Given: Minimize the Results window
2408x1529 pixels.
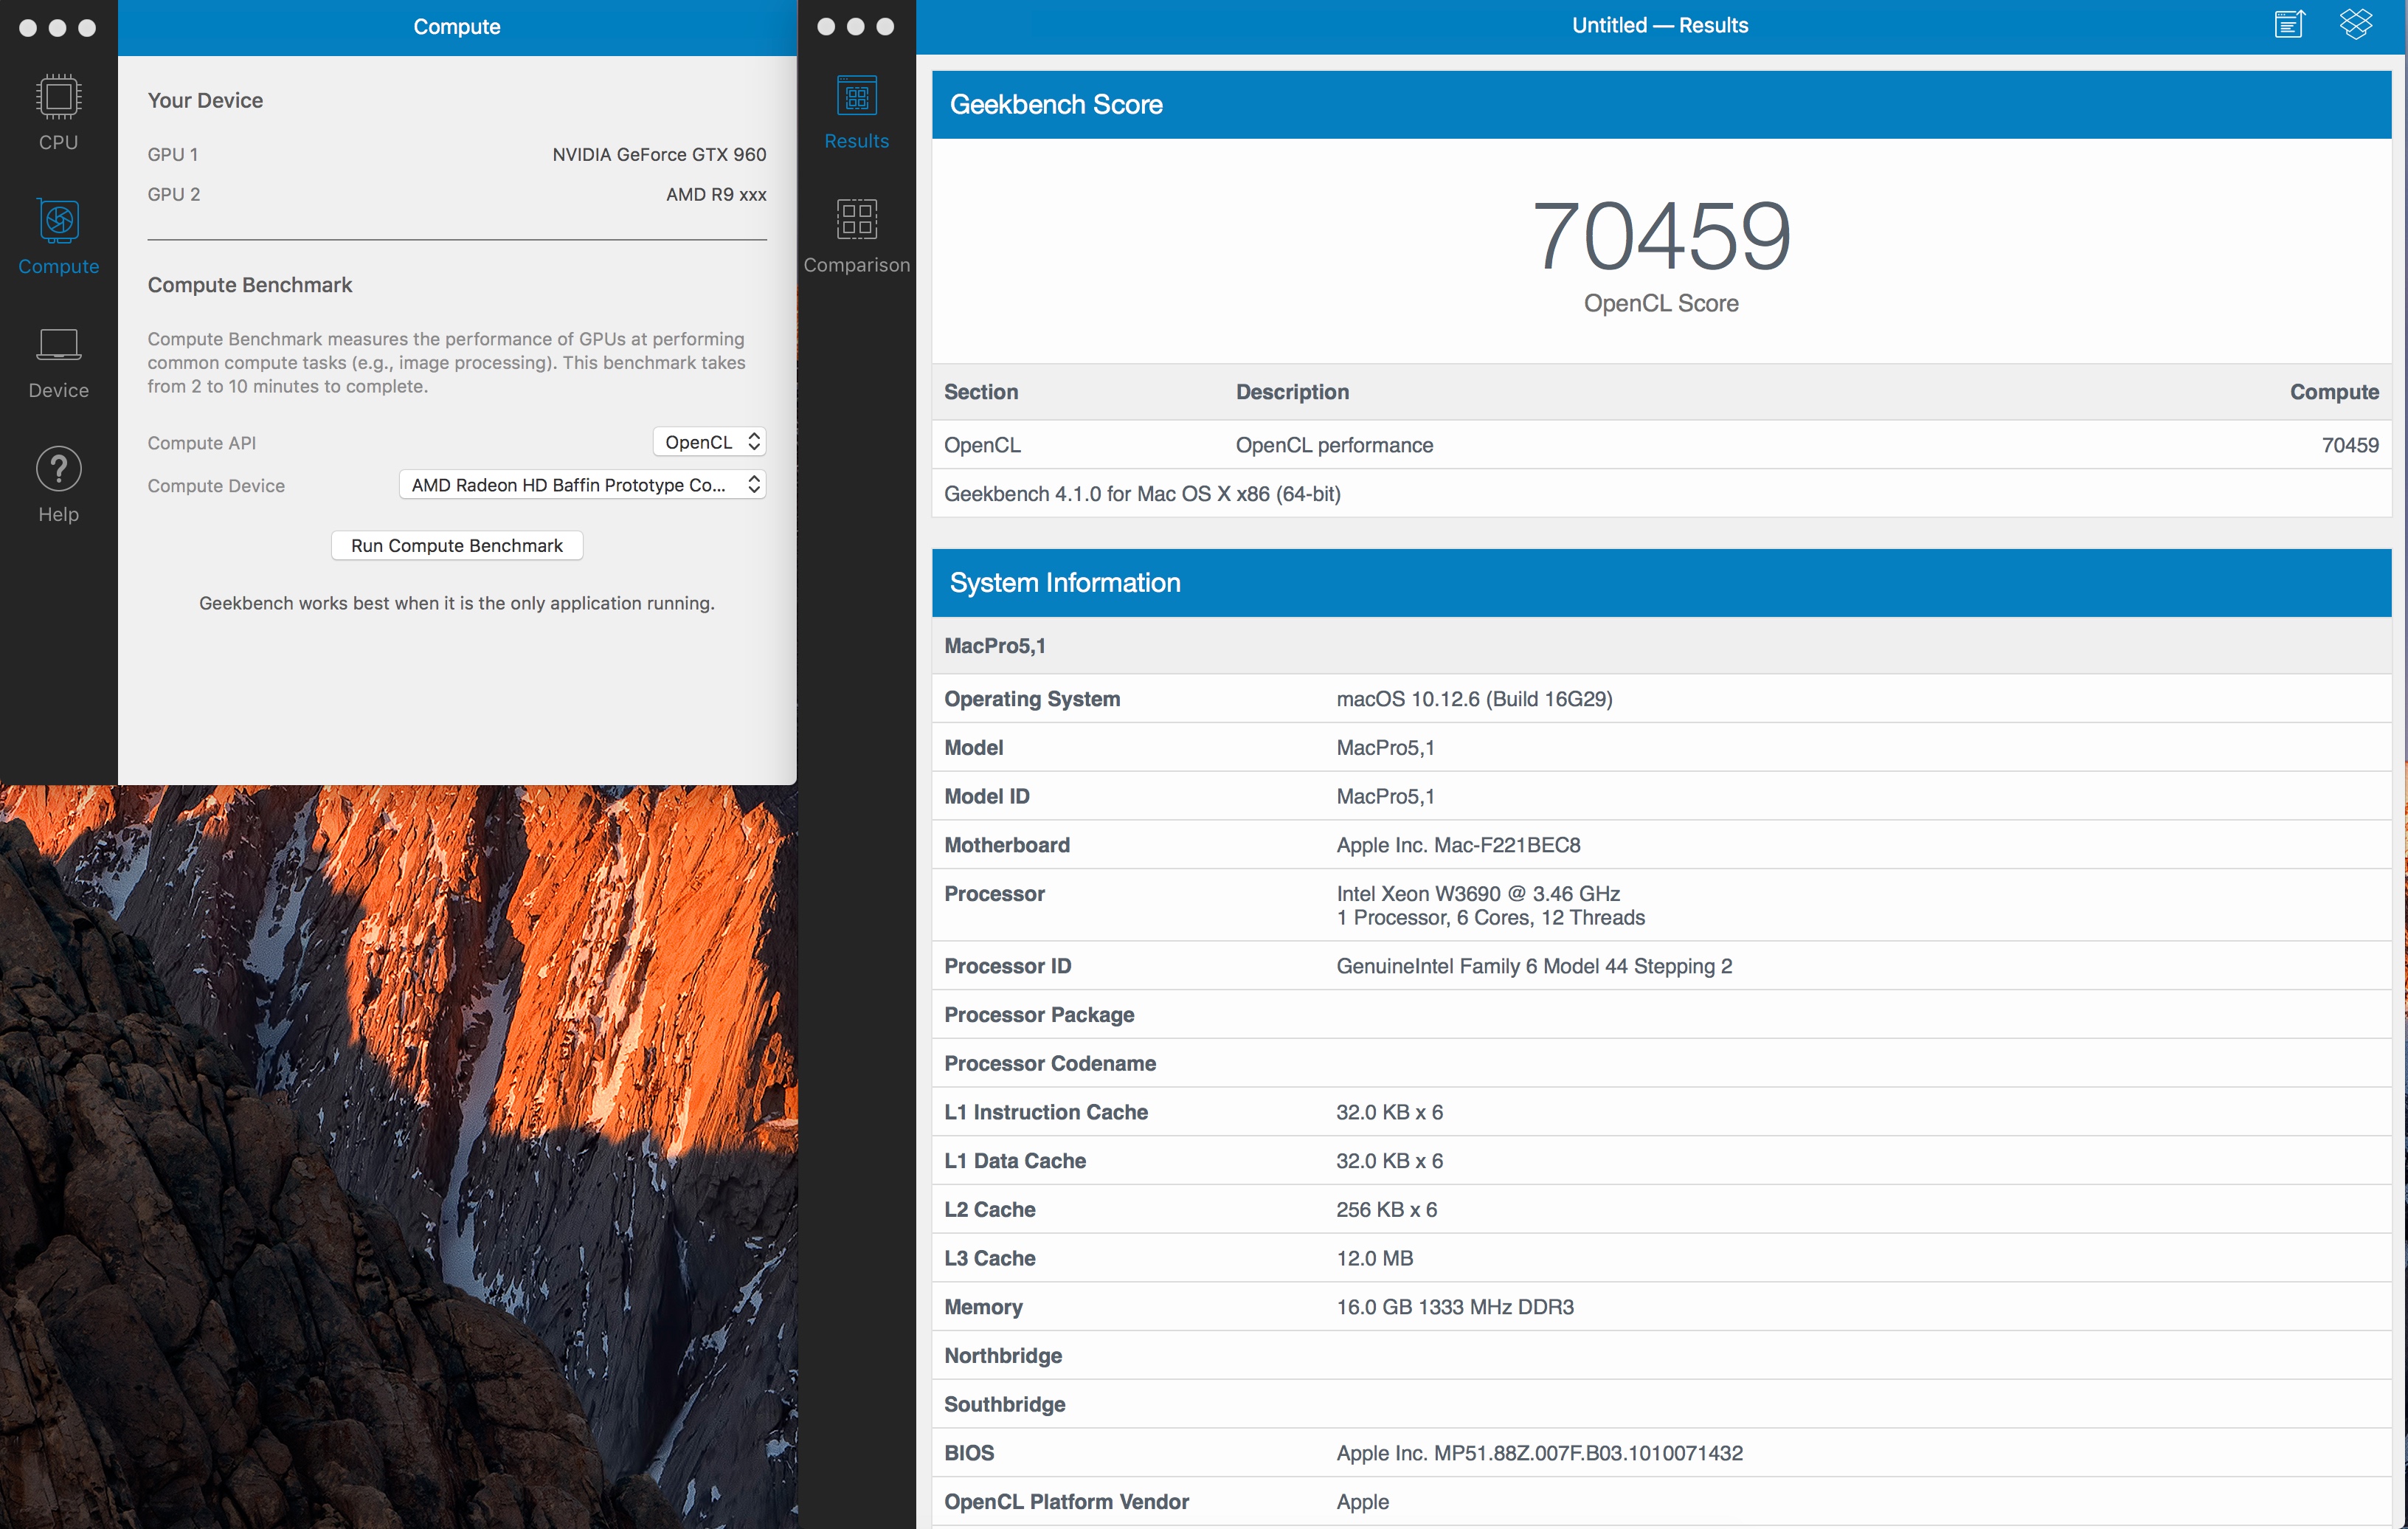Looking at the screenshot, I should (x=855, y=27).
